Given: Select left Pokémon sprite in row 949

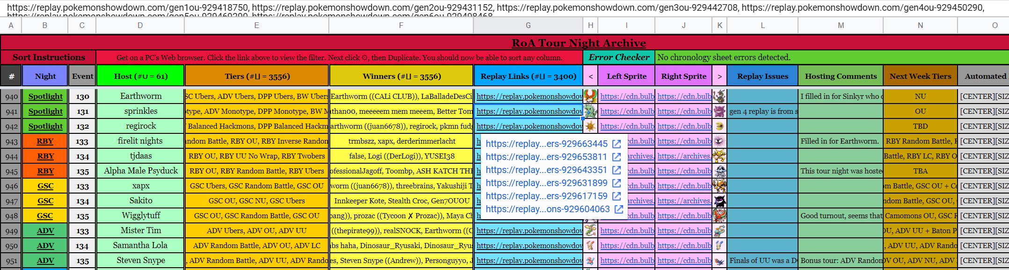Looking at the screenshot, I should tap(590, 230).
